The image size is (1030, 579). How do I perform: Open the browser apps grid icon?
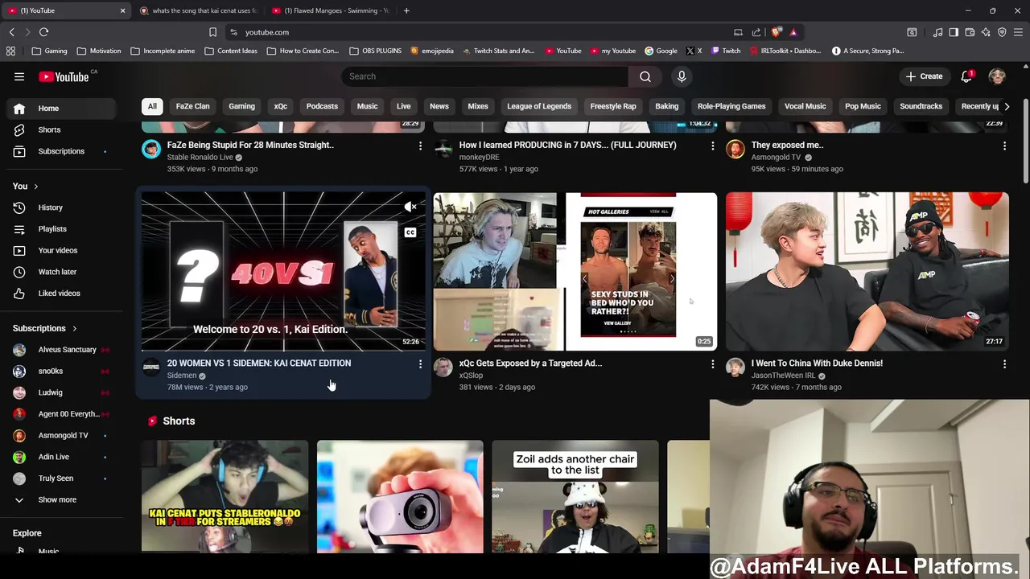(10, 51)
